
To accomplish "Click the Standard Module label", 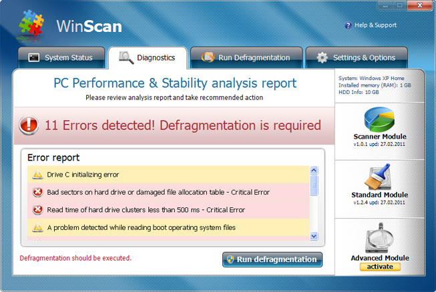I will coord(379,195).
